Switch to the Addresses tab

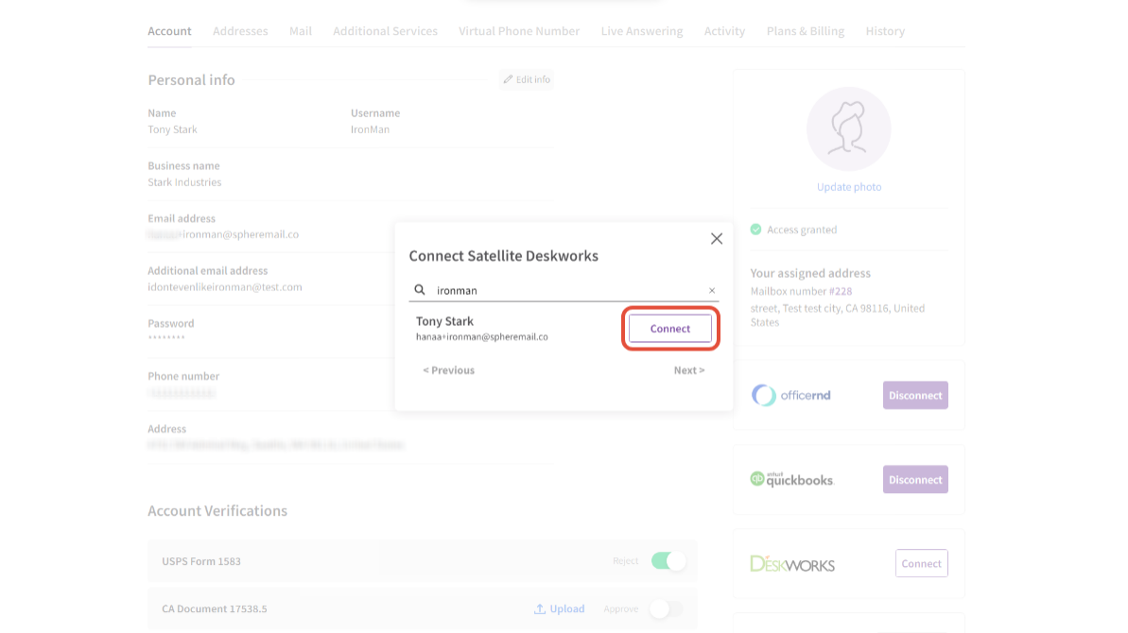pyautogui.click(x=240, y=31)
